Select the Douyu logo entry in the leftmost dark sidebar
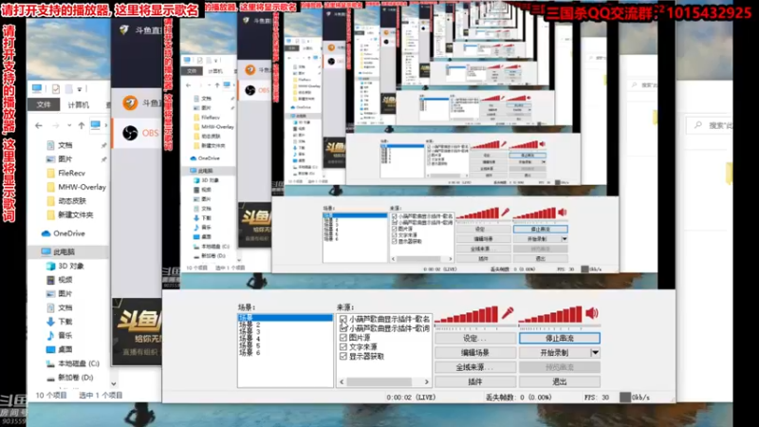 click(130, 103)
